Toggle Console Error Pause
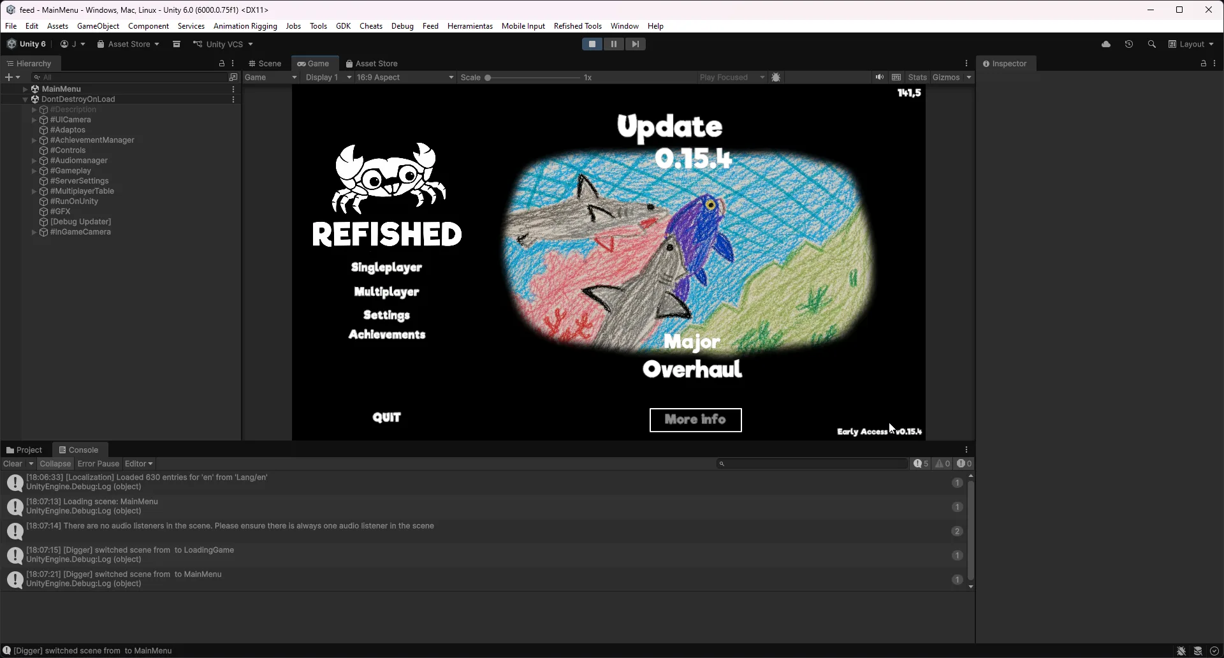Viewport: 1224px width, 658px height. click(x=98, y=464)
